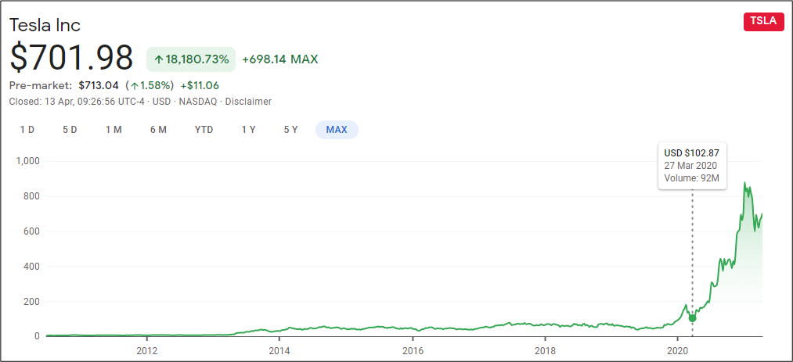Click the 2012 x-axis label
The image size is (793, 362).
[x=146, y=350]
